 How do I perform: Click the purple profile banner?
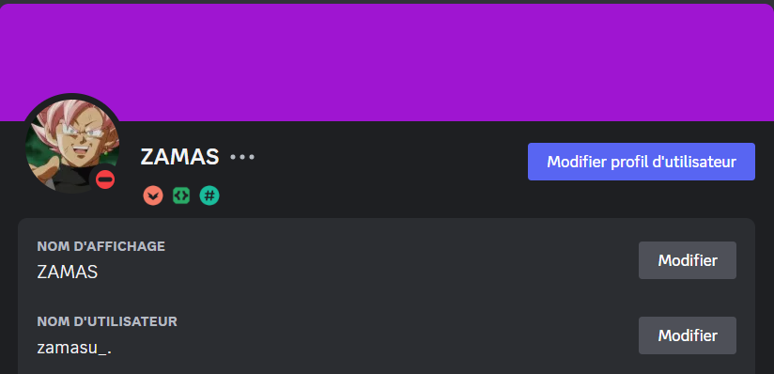pos(387,63)
